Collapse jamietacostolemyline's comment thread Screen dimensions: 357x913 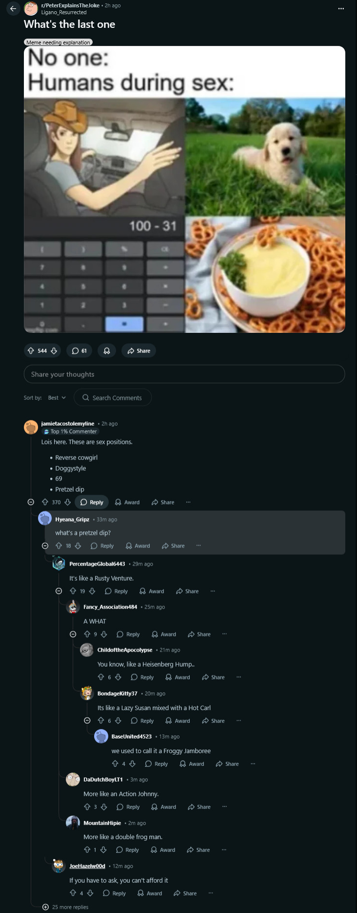pyautogui.click(x=31, y=502)
